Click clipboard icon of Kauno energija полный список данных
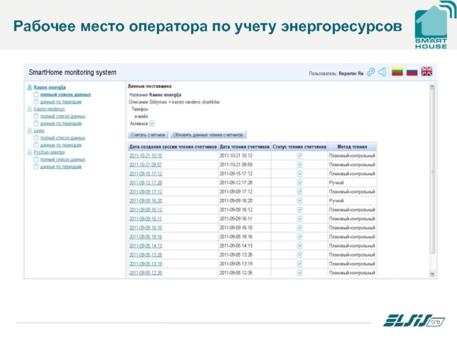 pyautogui.click(x=36, y=94)
